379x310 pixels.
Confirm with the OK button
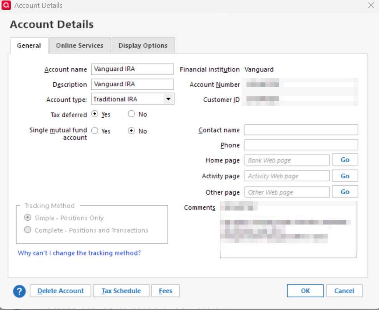pyautogui.click(x=305, y=291)
